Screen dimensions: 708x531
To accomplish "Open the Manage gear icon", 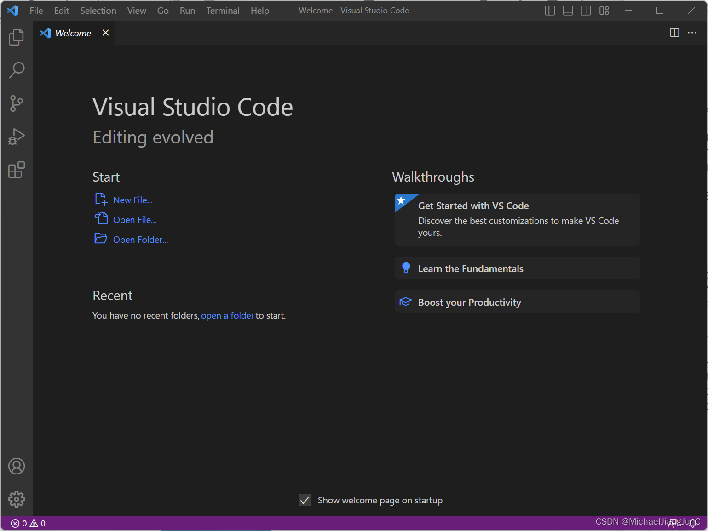I will pos(17,499).
